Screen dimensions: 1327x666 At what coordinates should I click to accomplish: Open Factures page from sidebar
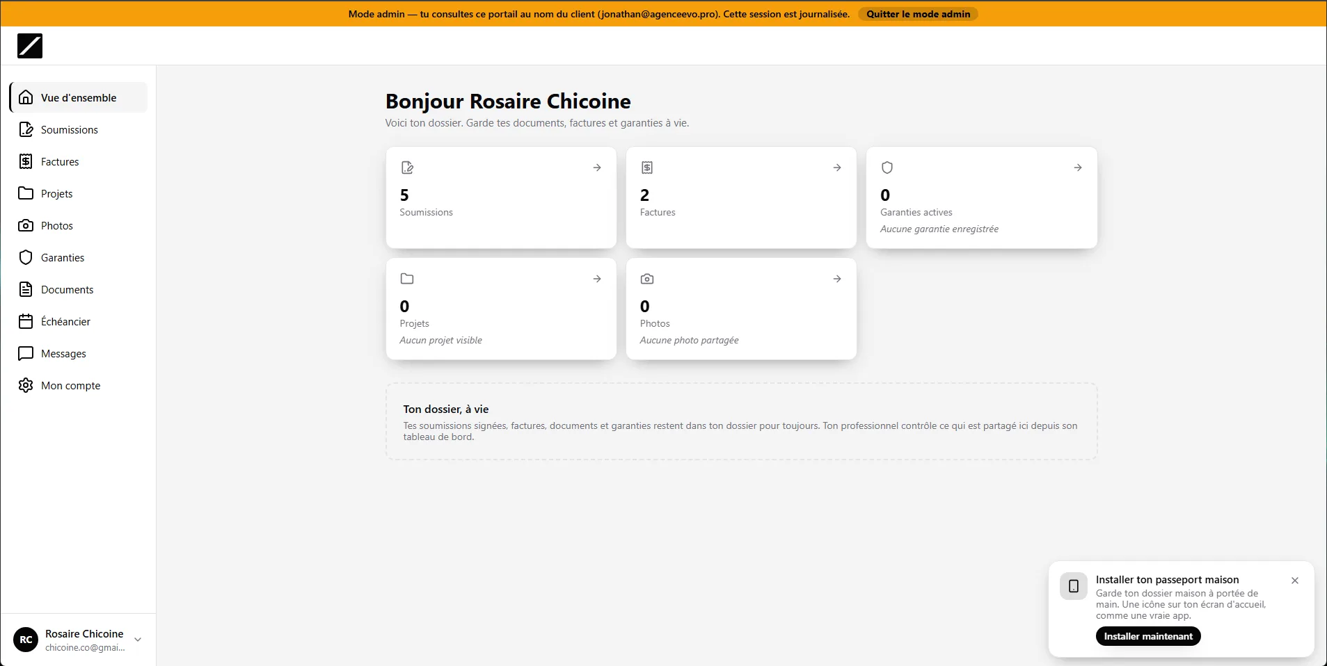coord(79,161)
